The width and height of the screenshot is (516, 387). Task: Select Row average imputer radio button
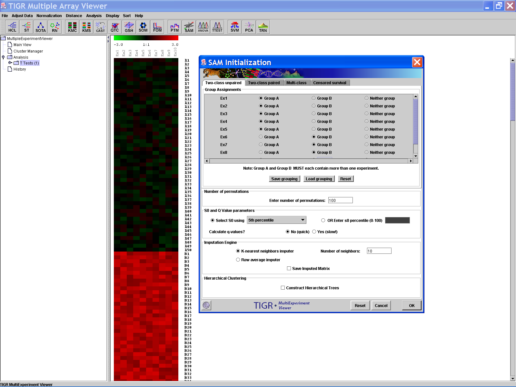tap(238, 260)
